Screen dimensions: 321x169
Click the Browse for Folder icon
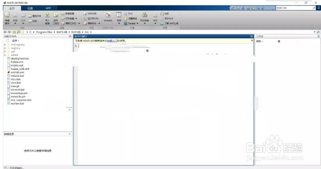[x=18, y=32]
